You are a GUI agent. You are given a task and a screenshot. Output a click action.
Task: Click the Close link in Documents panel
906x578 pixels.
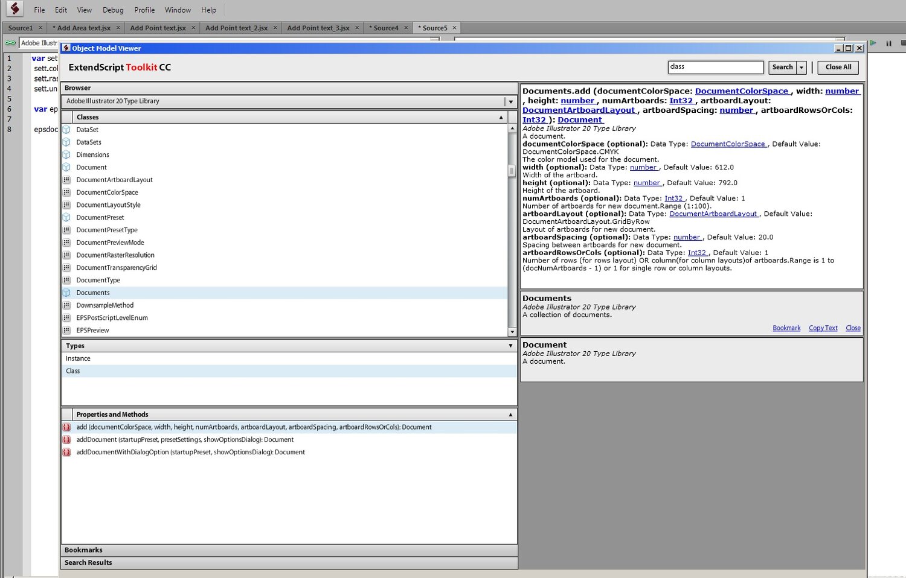[x=853, y=328]
